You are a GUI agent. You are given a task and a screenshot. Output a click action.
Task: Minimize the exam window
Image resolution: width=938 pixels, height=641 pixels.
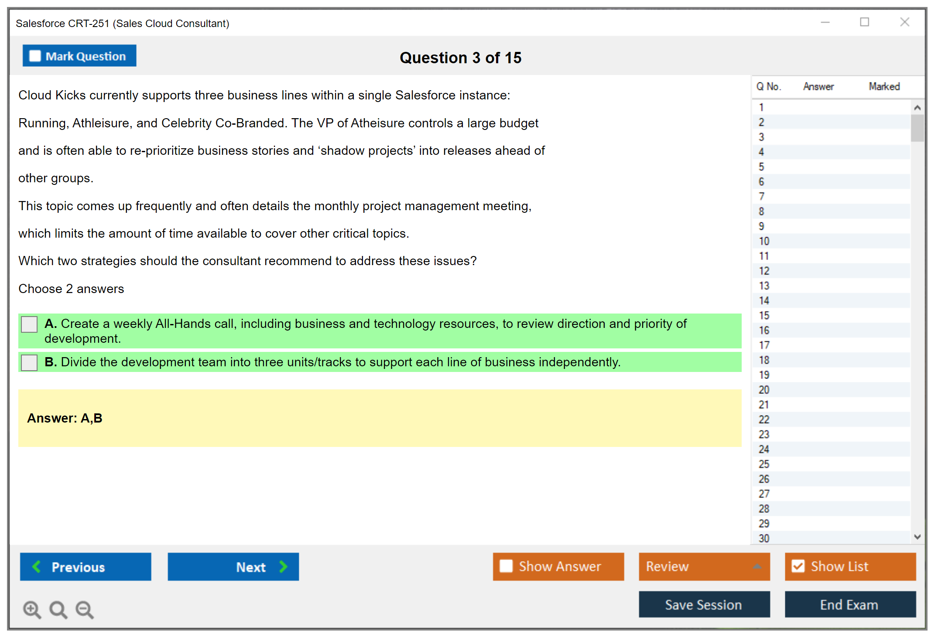point(825,22)
